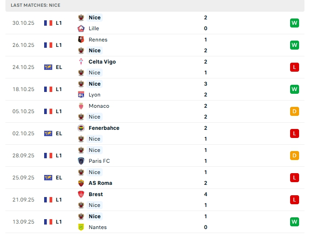Image resolution: width=309 pixels, height=234 pixels.
Task: Click the Brest club crest icon
Action: [x=81, y=194]
